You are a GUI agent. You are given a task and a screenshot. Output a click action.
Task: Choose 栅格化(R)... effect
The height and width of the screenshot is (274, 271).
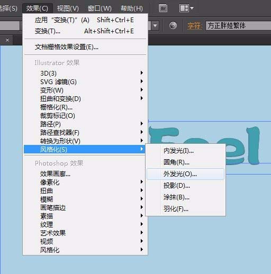(x=85, y=107)
